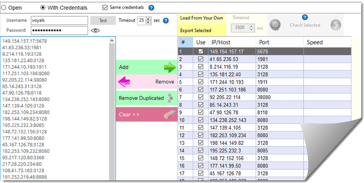Uncheck the Same credentials checkbox

(x=105, y=8)
